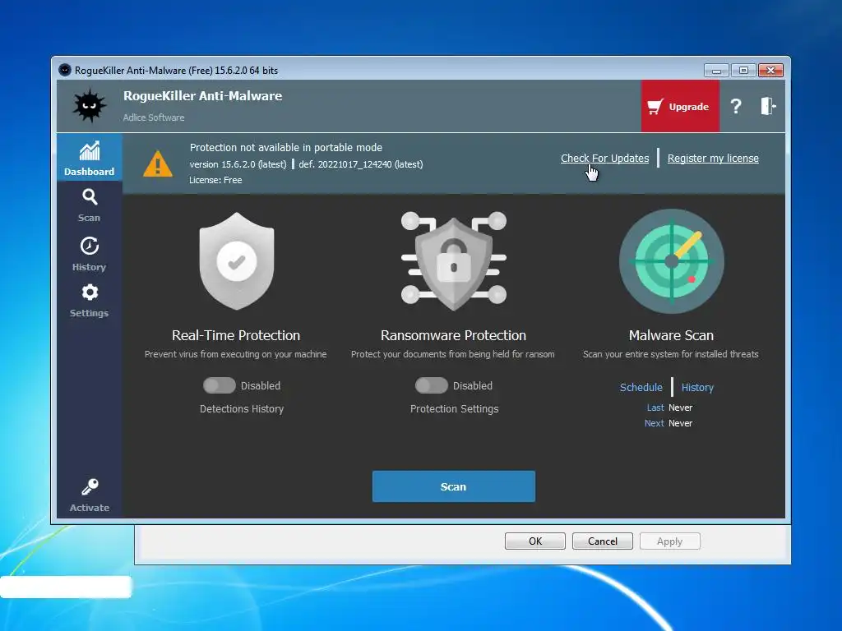This screenshot has width=842, height=631.
Task: Click the greyed Apply button behind
Action: pos(669,541)
